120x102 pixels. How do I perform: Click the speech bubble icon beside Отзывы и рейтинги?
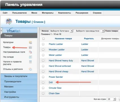[30, 69]
